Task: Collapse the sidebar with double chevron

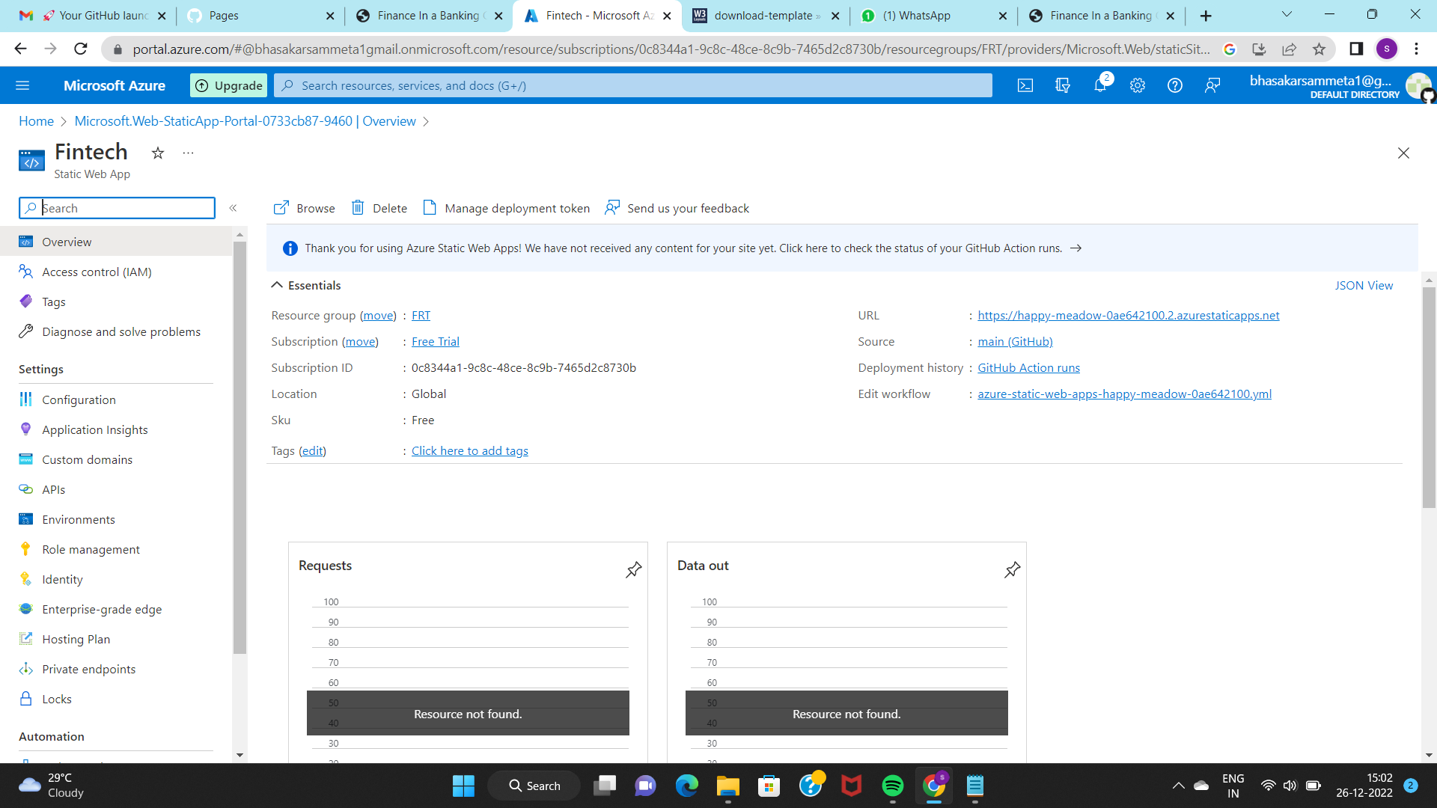Action: tap(233, 208)
